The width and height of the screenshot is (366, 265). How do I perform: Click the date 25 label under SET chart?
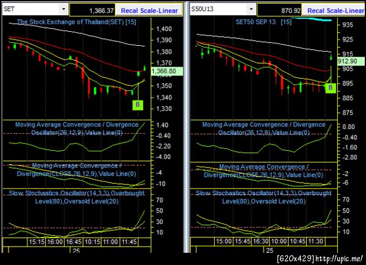point(76,251)
